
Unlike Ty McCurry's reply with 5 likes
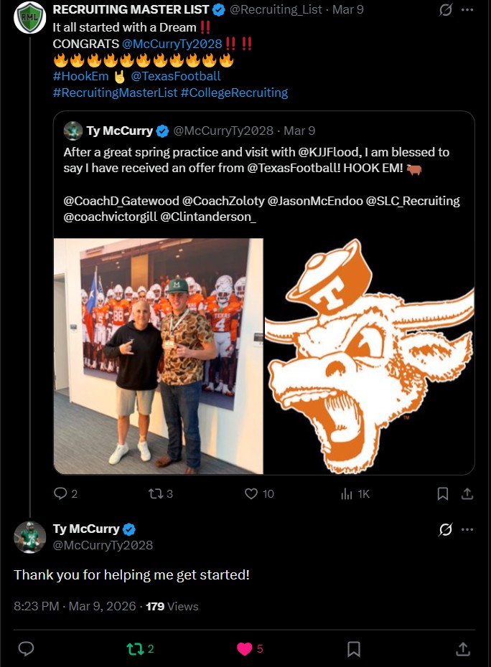[245, 649]
